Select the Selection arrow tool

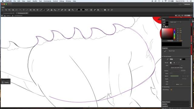[x=3, y=10]
